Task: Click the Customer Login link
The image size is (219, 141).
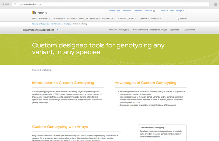Action: (114, 11)
